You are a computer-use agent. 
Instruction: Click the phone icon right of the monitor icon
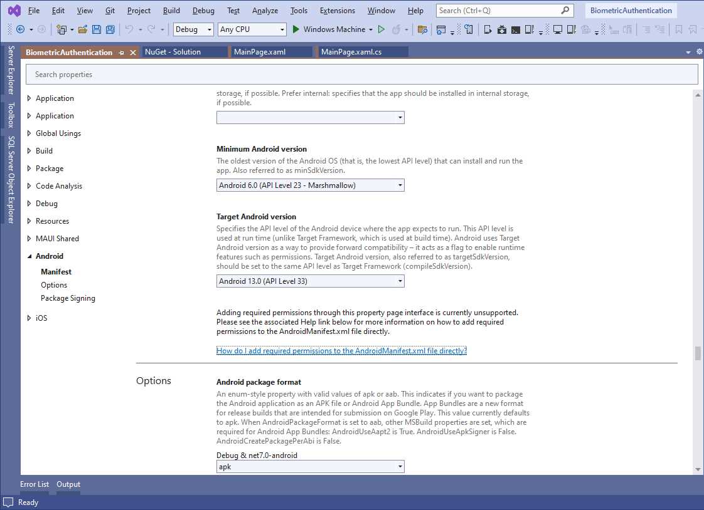click(x=572, y=29)
